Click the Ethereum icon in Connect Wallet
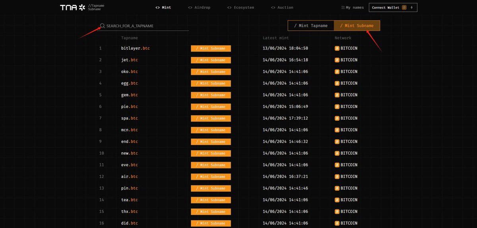The width and height of the screenshot is (477, 228). (x=412, y=8)
